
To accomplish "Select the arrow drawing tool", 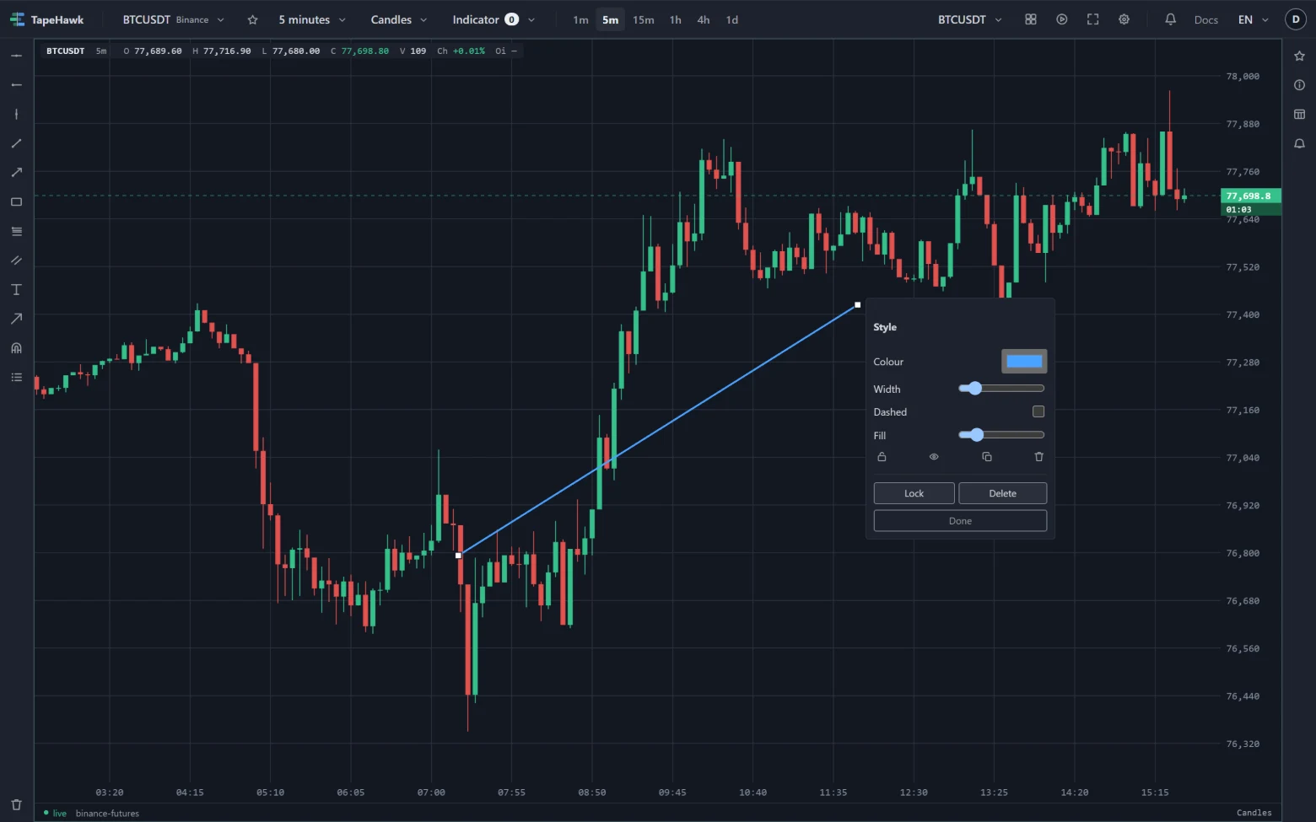I will (x=16, y=319).
